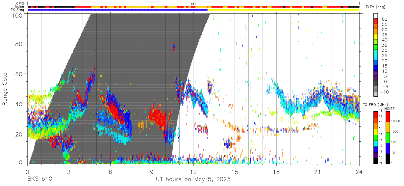Click the '60' range gate axis label

click(19, 74)
